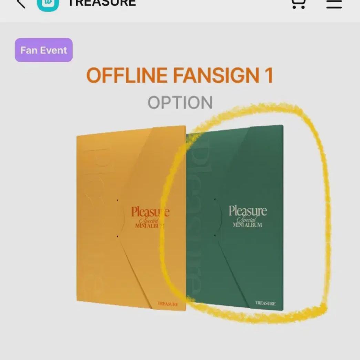The height and width of the screenshot is (360, 360).
Task: Tap the white Pleasure title on green album
Action: coord(248,210)
